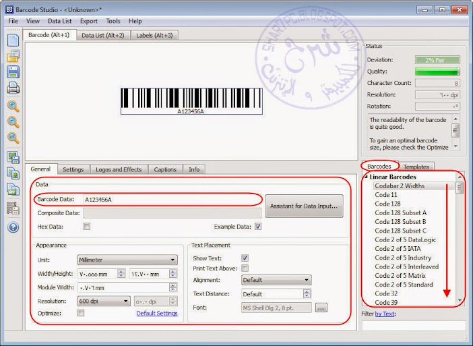Image resolution: width=473 pixels, height=346 pixels.
Task: Click Assistant for Data Input button
Action: [304, 206]
